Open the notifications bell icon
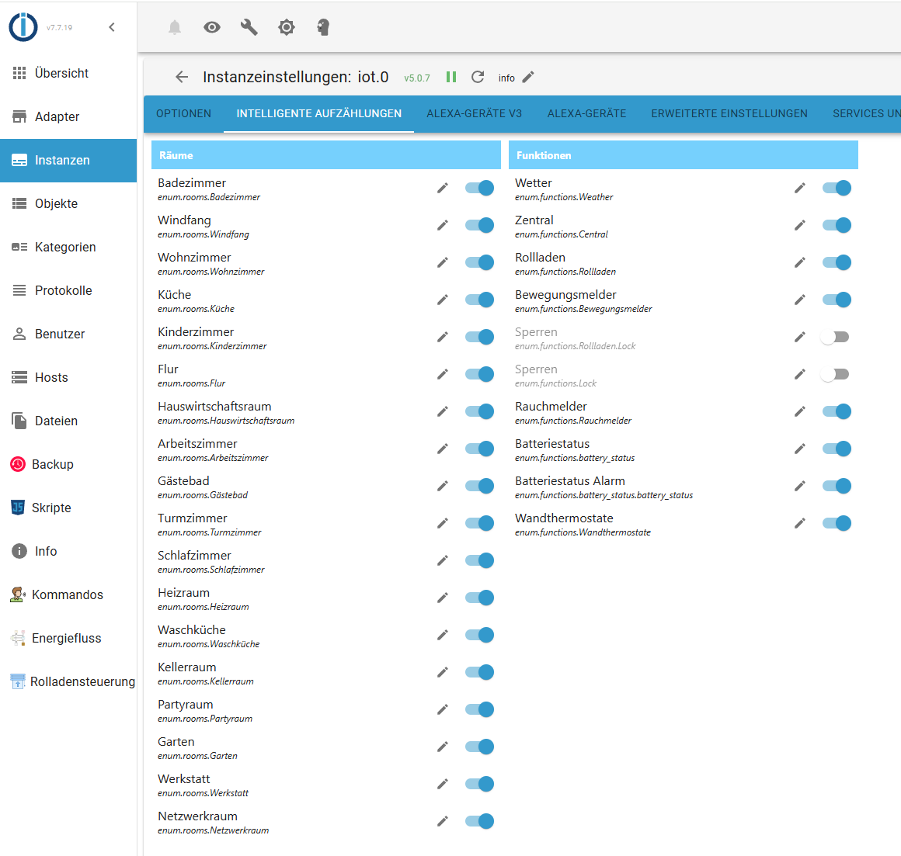Screen dimensions: 901x856 (x=175, y=27)
